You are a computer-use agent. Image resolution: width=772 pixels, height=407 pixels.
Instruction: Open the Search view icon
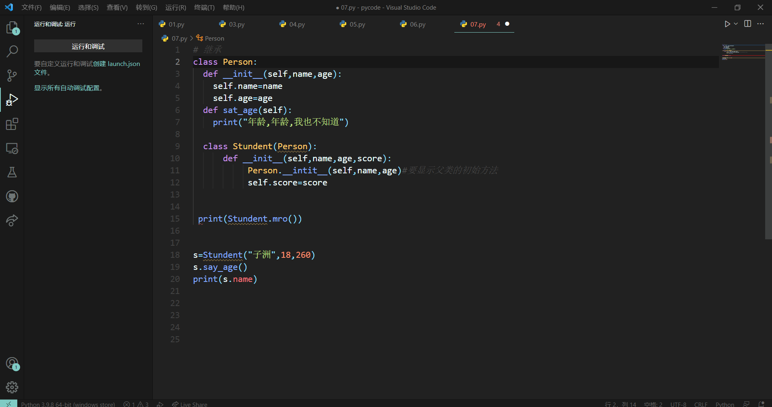[12, 51]
